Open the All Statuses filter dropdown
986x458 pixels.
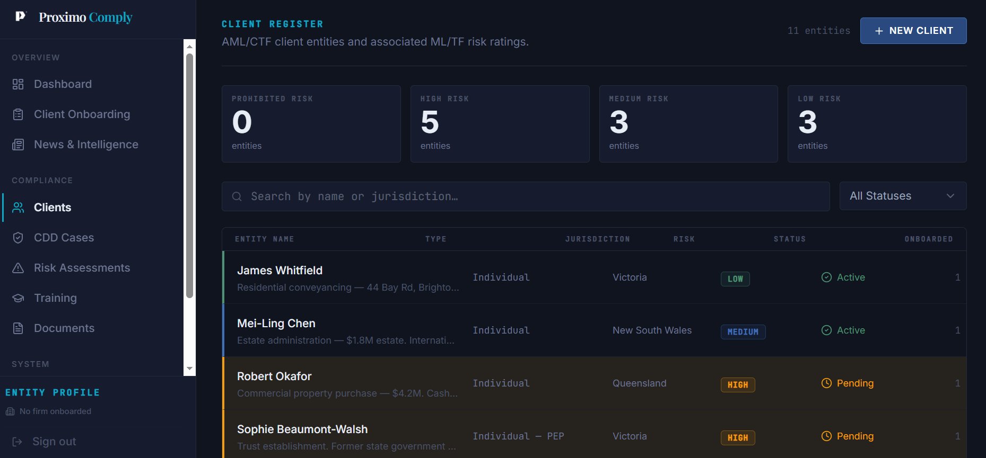pyautogui.click(x=903, y=196)
